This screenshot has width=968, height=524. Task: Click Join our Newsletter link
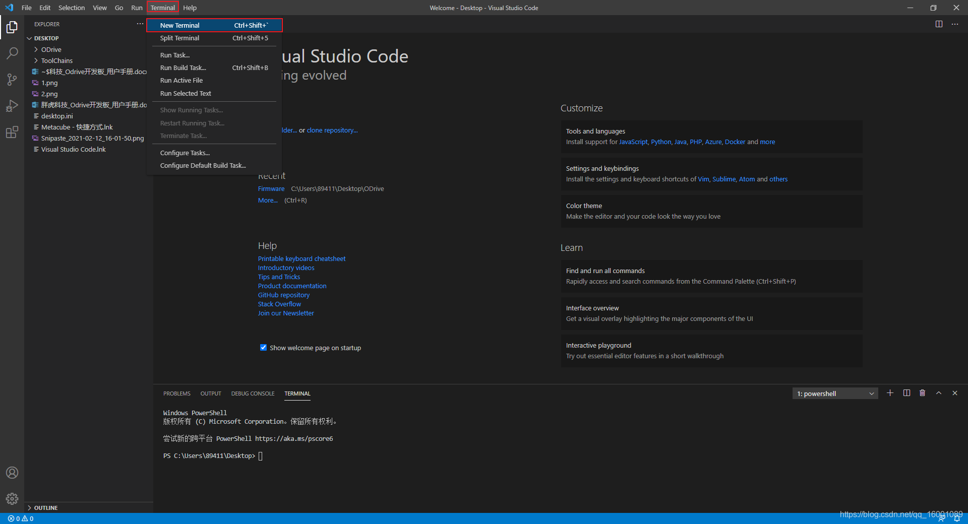pyautogui.click(x=286, y=313)
